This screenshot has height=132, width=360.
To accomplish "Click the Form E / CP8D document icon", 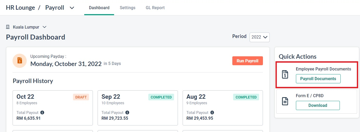I will point(285,101).
